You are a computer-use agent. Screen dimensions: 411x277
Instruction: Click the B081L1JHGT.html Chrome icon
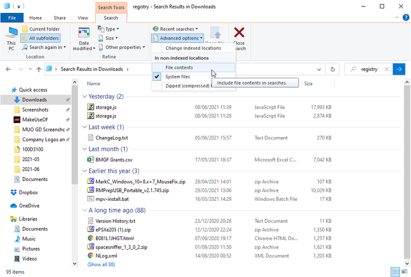[91, 238]
